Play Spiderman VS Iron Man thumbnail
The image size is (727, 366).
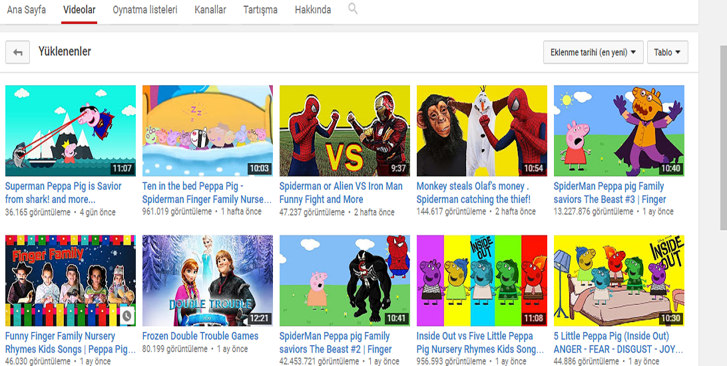(345, 130)
